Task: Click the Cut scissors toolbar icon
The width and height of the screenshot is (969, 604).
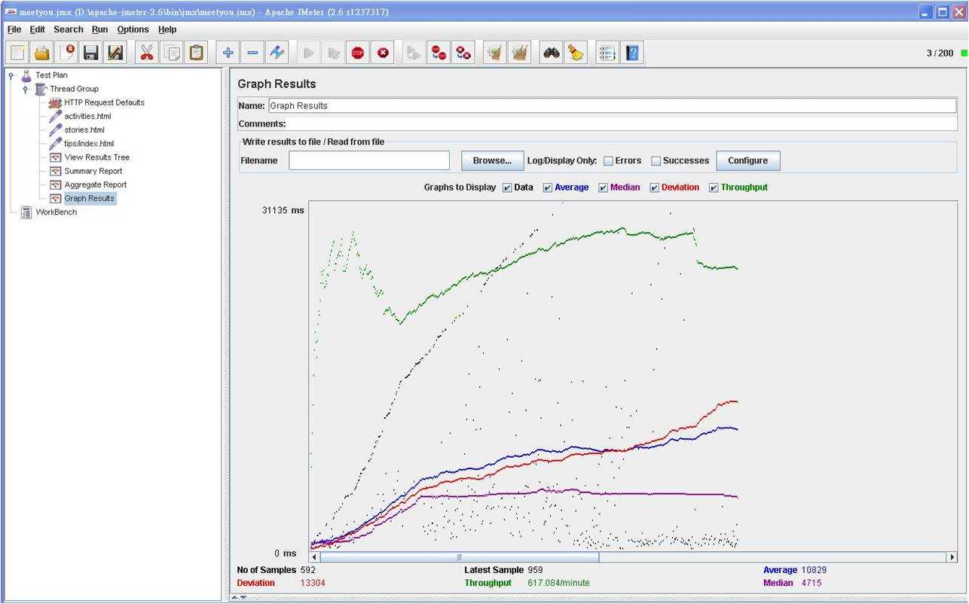Action: pos(146,53)
